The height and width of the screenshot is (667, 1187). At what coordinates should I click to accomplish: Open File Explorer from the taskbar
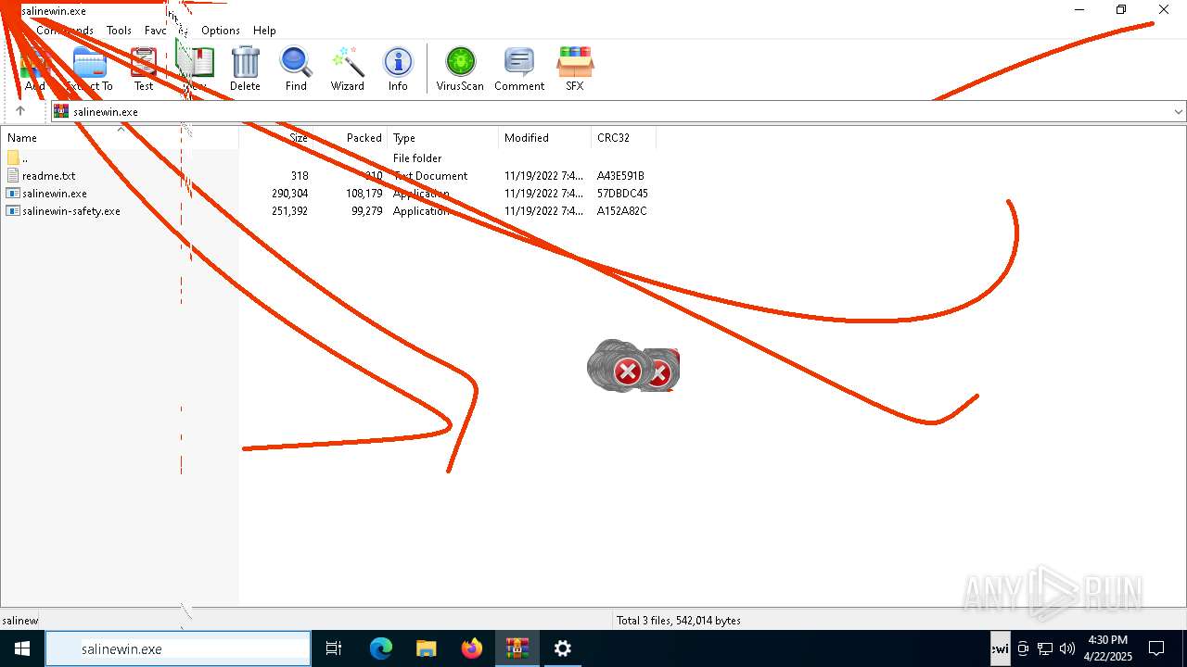click(426, 648)
